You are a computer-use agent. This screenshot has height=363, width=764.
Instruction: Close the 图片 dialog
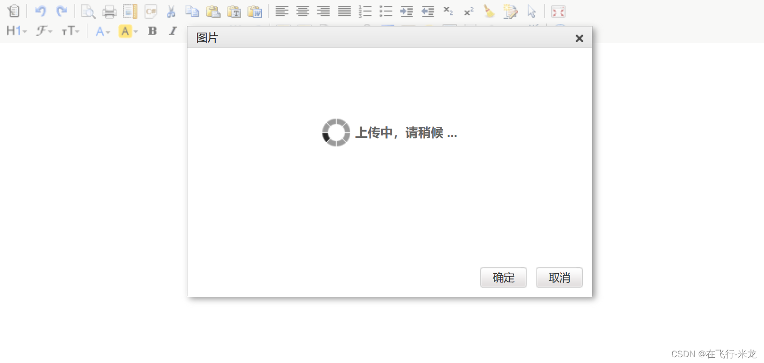(579, 38)
